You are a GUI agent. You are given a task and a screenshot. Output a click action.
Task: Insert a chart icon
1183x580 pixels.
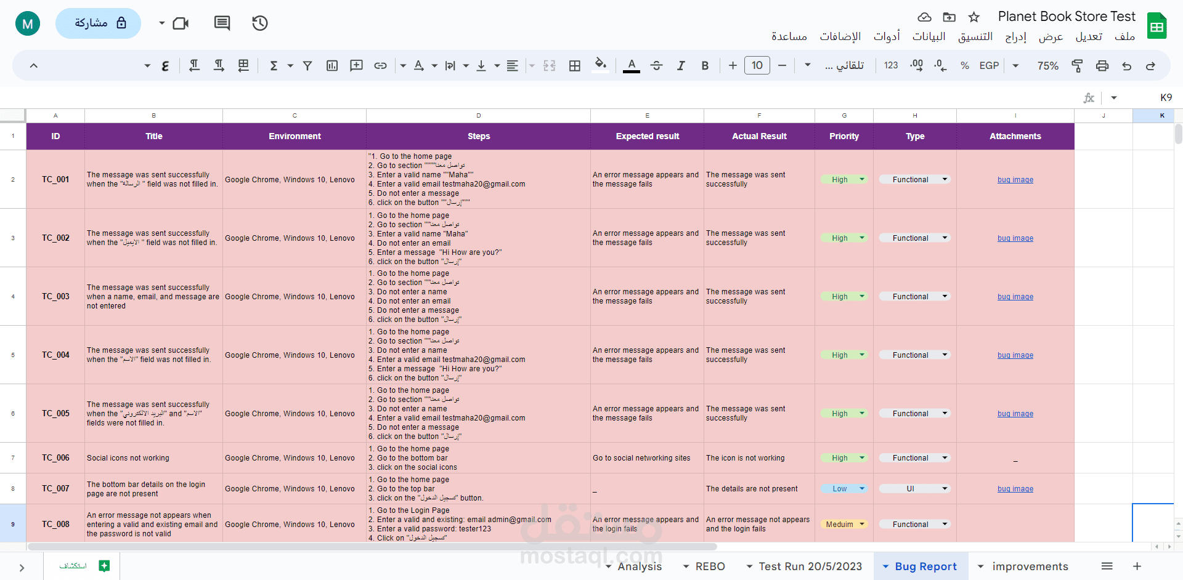point(332,65)
